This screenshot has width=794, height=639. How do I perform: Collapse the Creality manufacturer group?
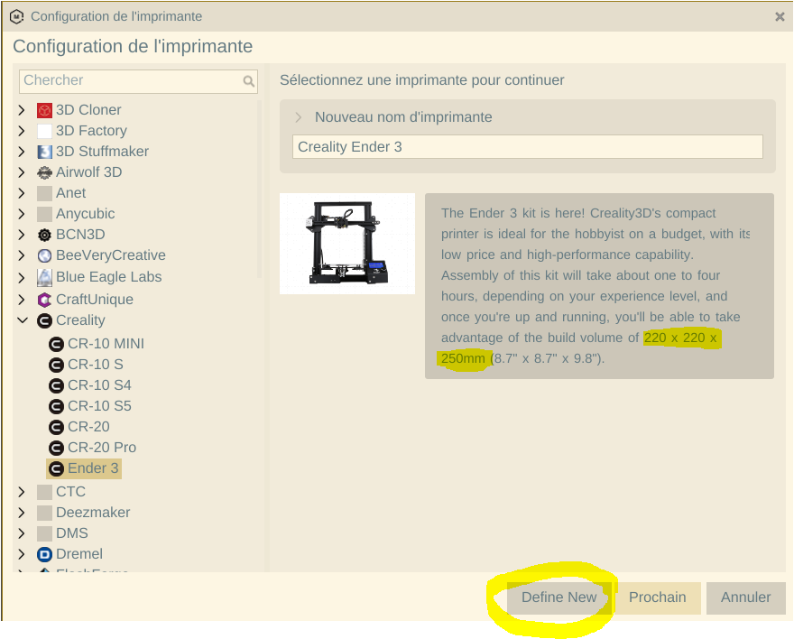click(23, 320)
